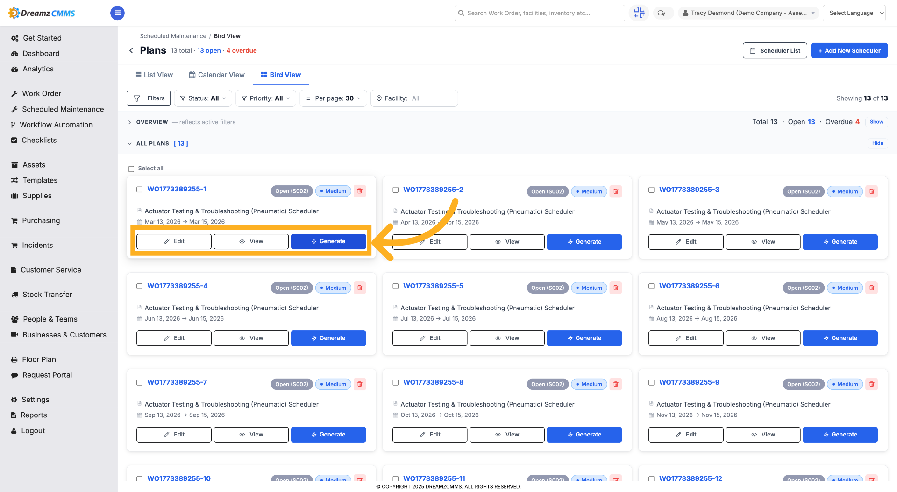Open Work Order in the sidebar
The image size is (897, 492).
[x=42, y=94]
